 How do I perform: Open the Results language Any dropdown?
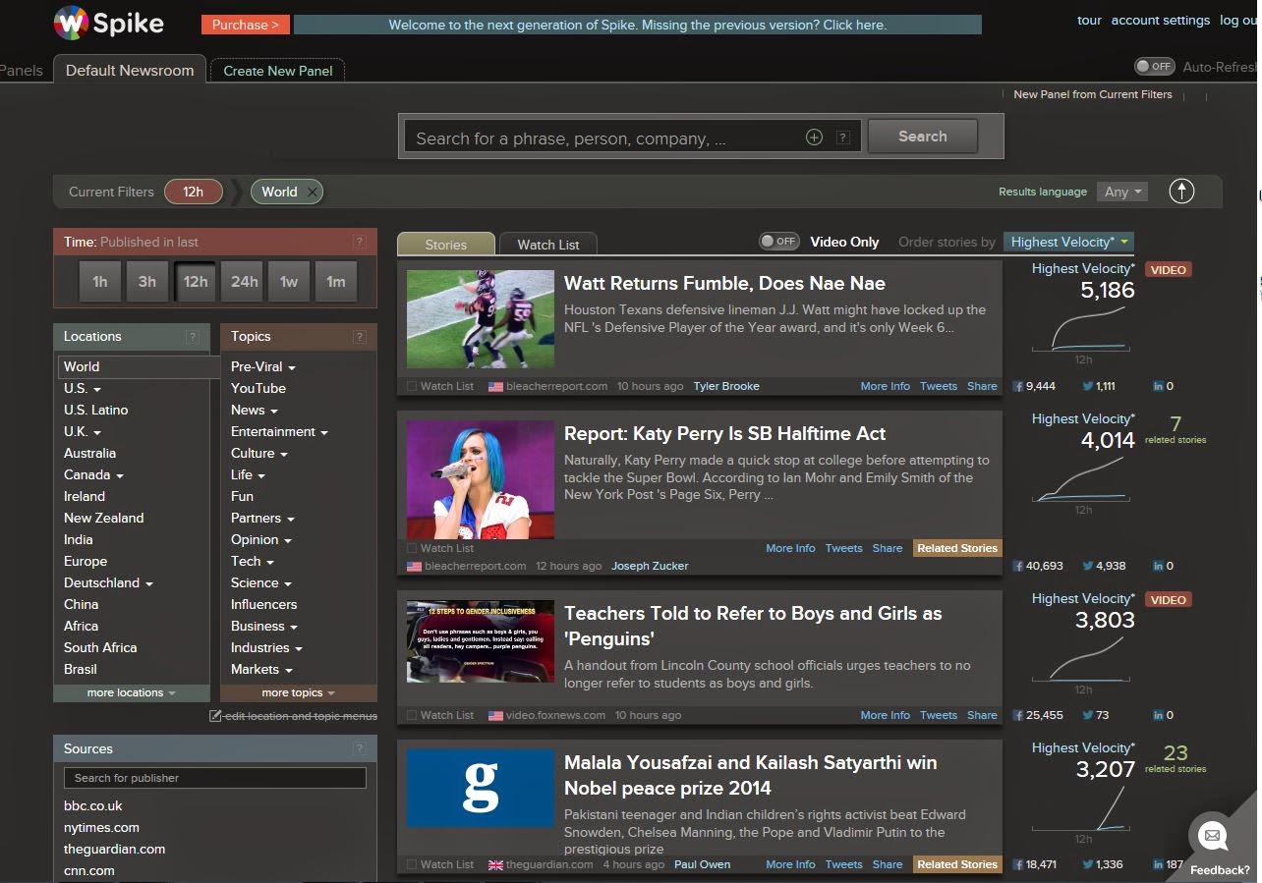tap(1122, 192)
